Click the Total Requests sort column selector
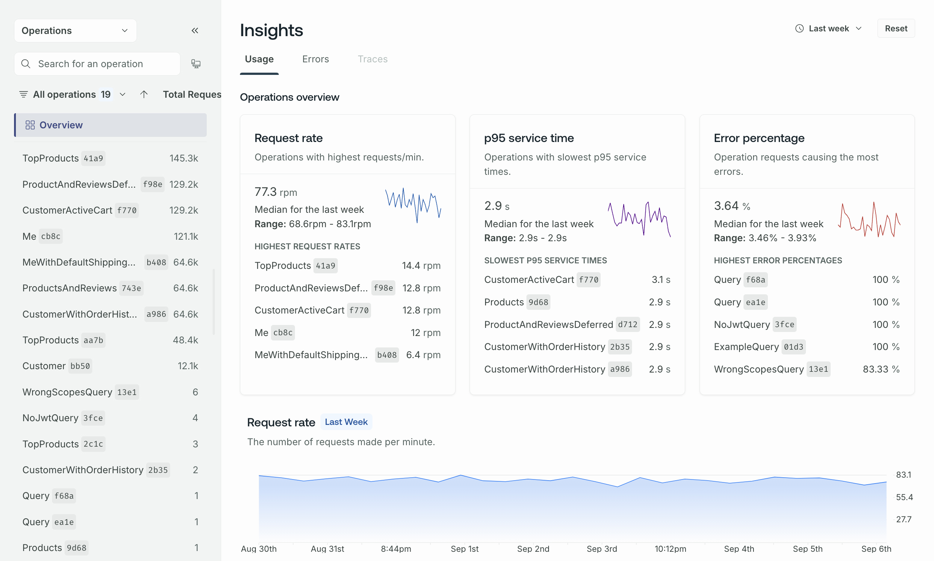This screenshot has width=934, height=561. click(192, 94)
